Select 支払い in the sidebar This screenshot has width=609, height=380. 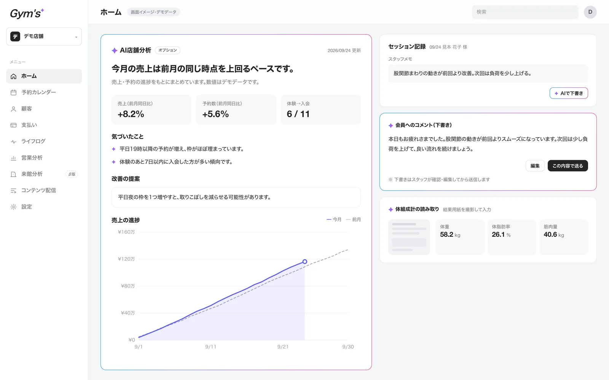tap(44, 125)
